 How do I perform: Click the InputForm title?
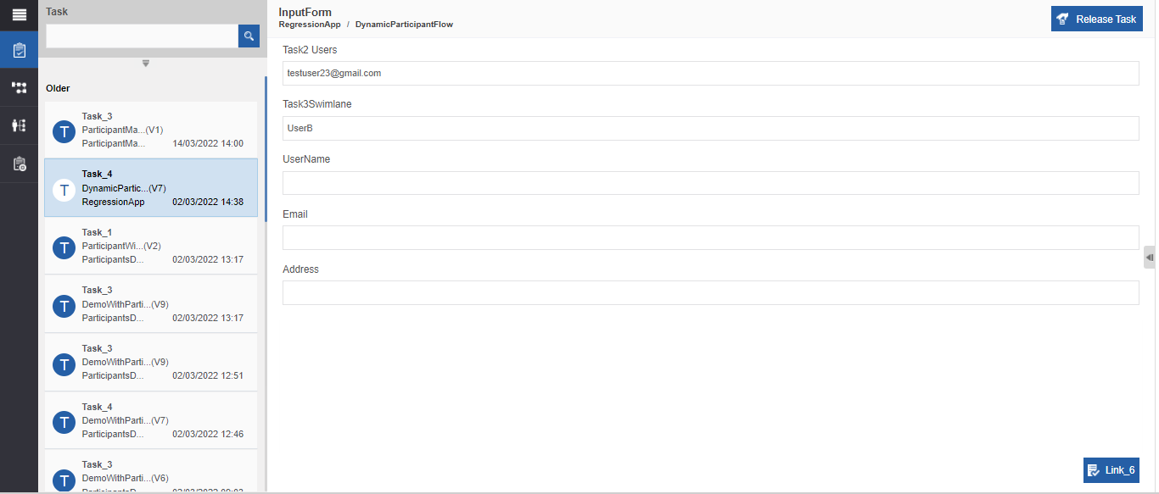(x=305, y=12)
